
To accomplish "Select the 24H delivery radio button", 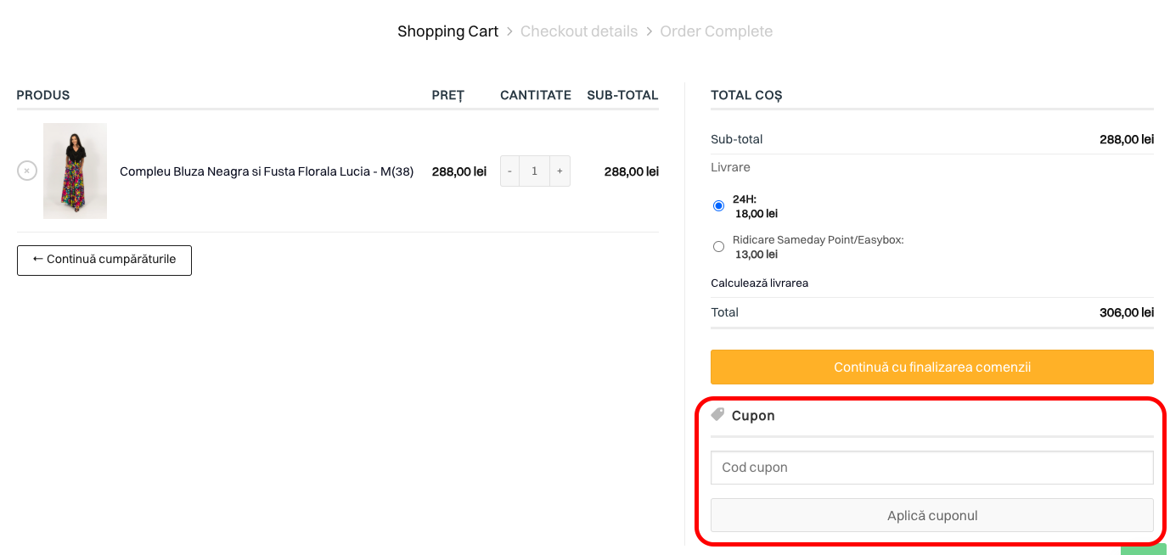I will [x=719, y=206].
